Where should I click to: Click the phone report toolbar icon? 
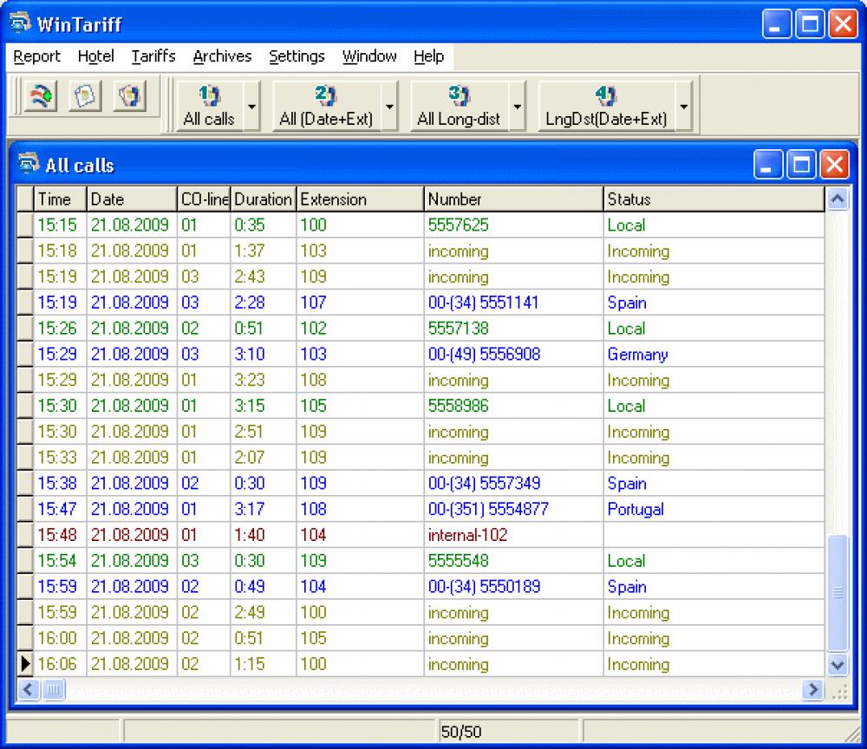pyautogui.click(x=131, y=95)
